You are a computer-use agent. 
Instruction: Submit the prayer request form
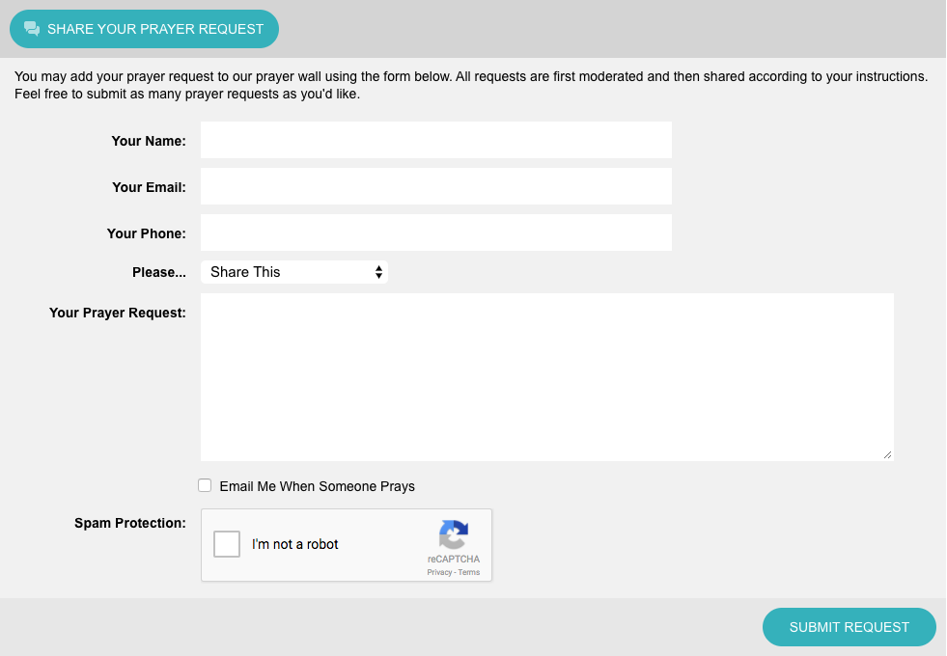click(x=850, y=627)
